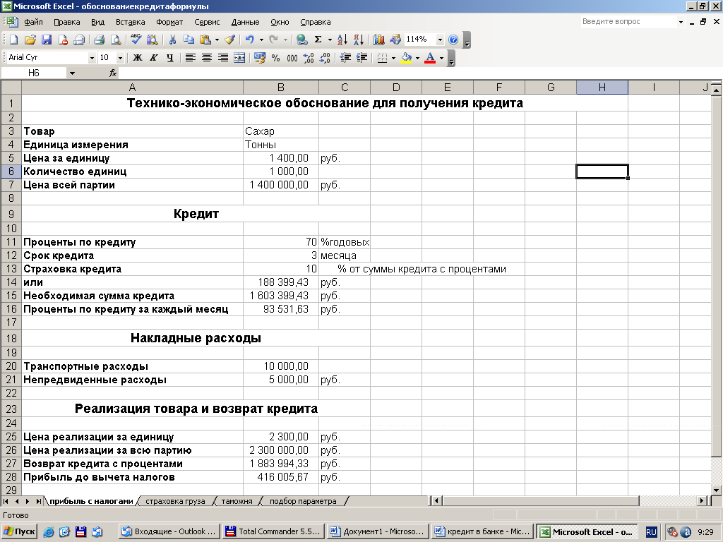The width and height of the screenshot is (723, 542).
Task: Activate the Format Painter brush
Action: [230, 40]
